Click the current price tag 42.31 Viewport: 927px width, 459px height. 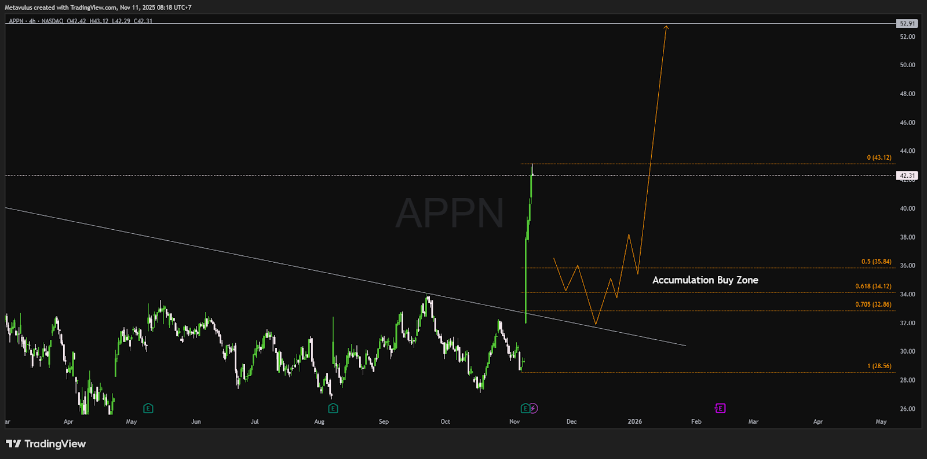[x=907, y=175]
